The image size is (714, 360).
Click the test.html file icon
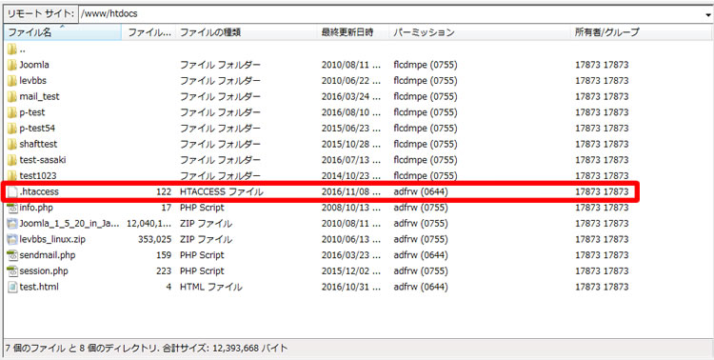pyautogui.click(x=12, y=287)
